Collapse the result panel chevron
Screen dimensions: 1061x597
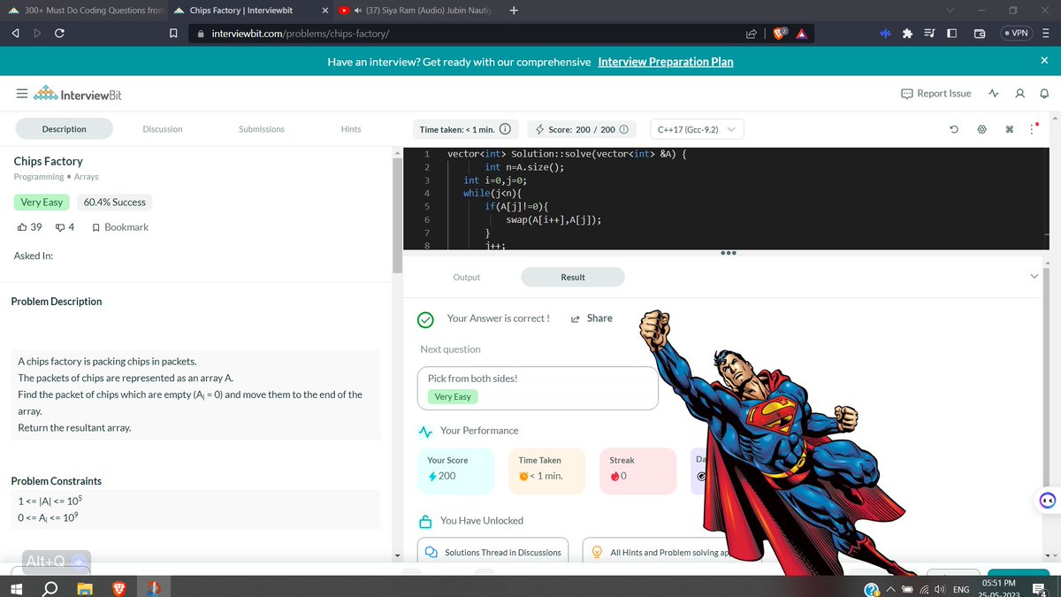click(1034, 277)
